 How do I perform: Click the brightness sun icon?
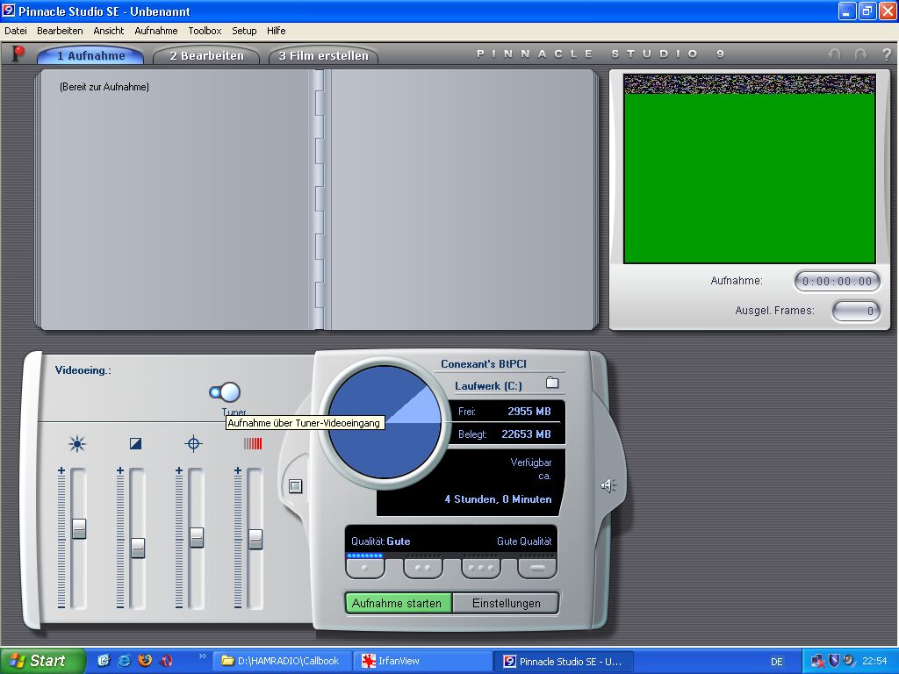point(77,443)
